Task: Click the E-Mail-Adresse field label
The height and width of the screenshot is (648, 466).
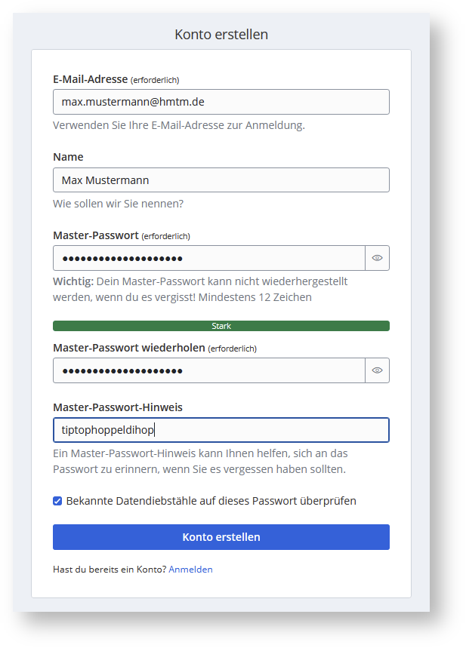Action: click(x=91, y=79)
